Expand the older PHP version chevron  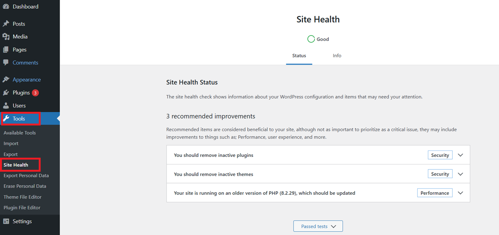point(461,193)
